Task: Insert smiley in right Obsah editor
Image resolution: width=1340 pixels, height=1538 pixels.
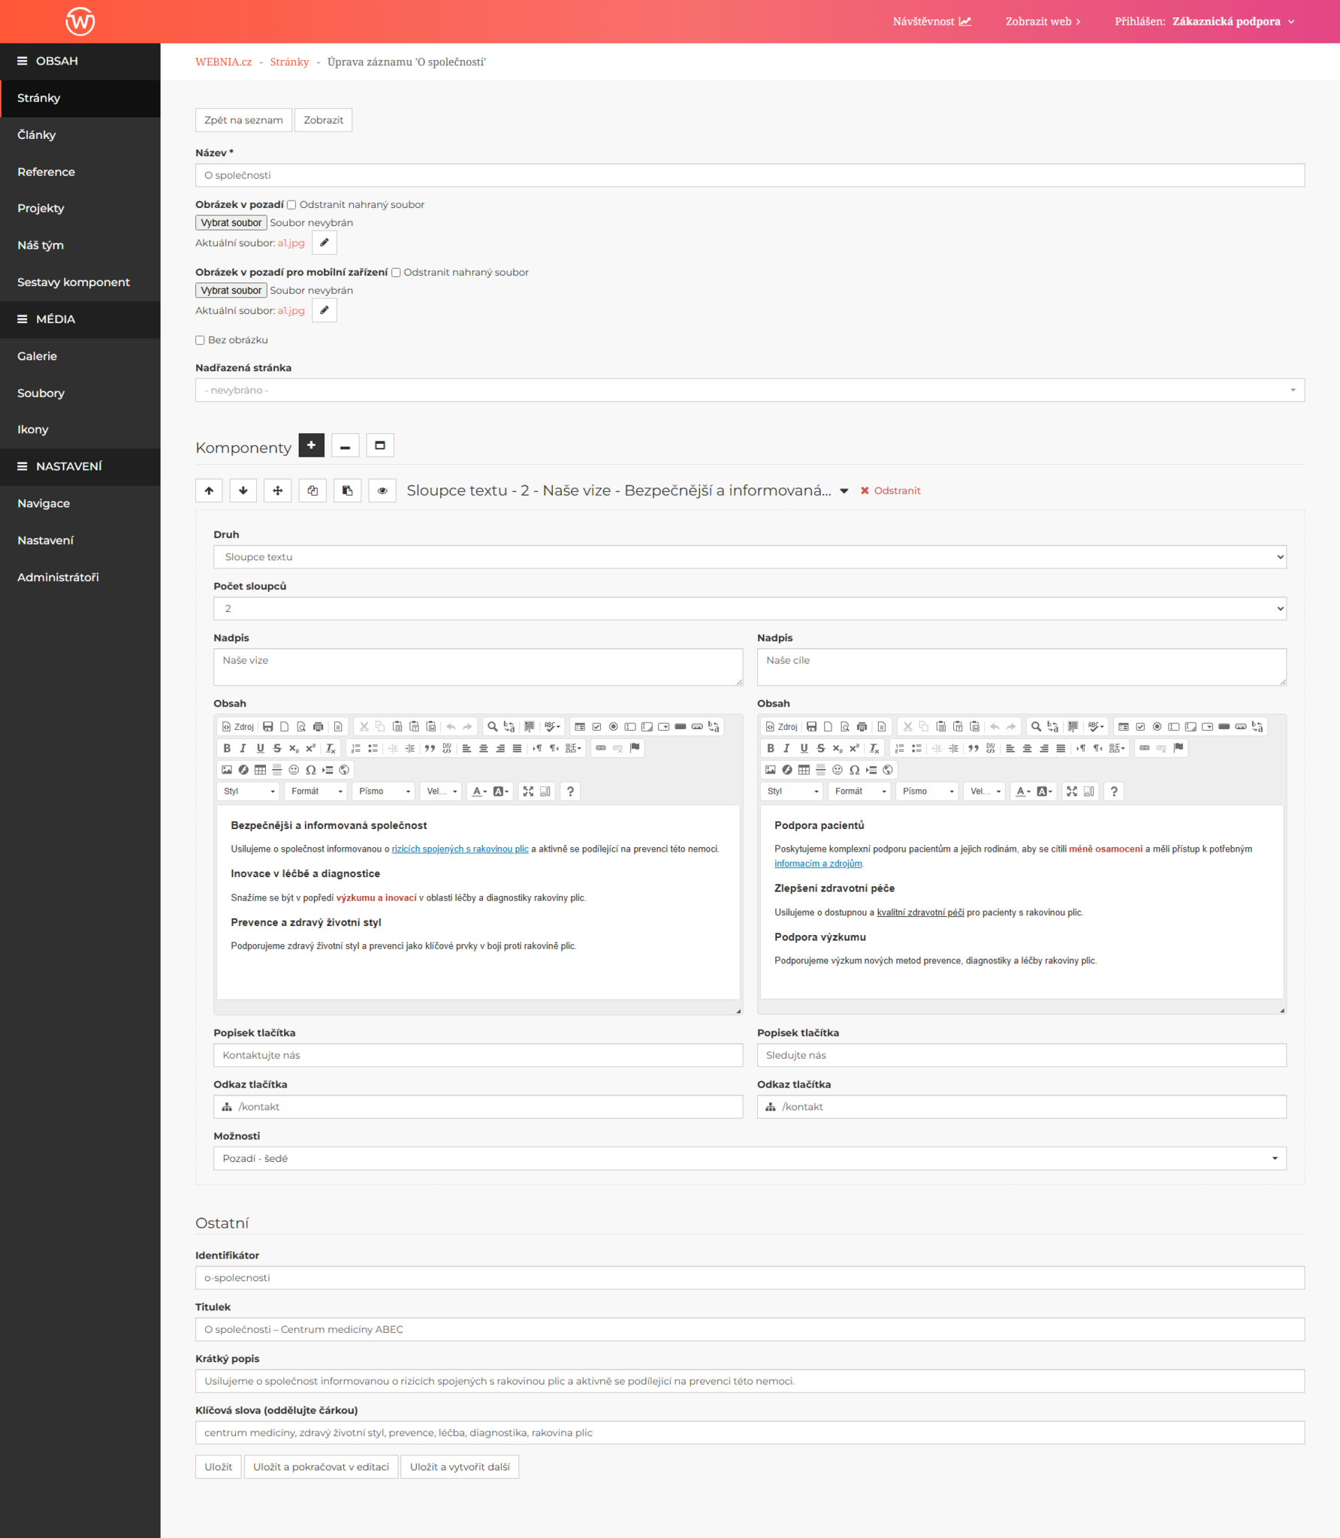Action: 837,770
